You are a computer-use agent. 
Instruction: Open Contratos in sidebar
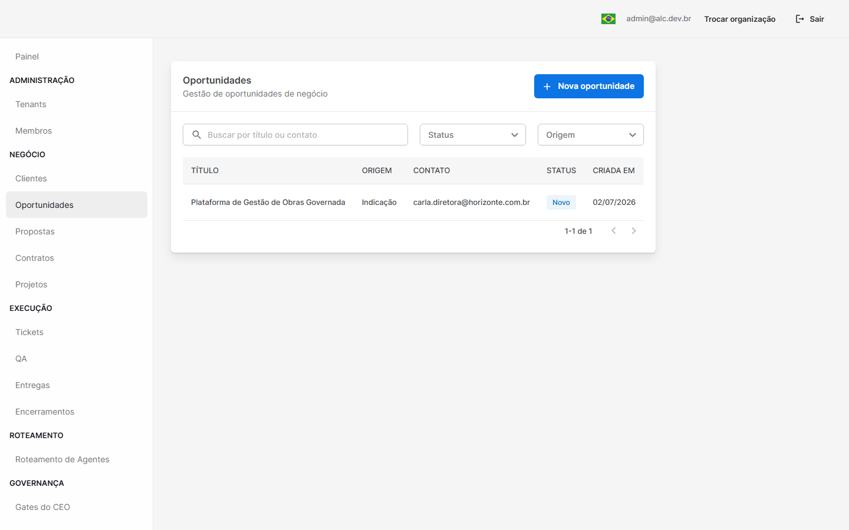pyautogui.click(x=77, y=258)
